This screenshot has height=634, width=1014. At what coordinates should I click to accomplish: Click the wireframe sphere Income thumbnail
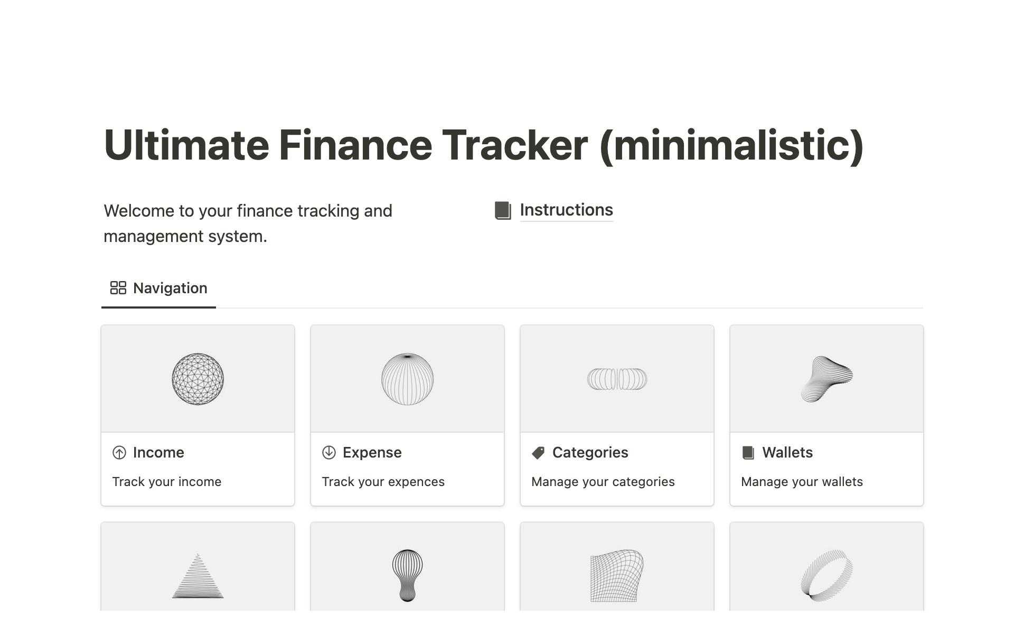[x=198, y=379]
